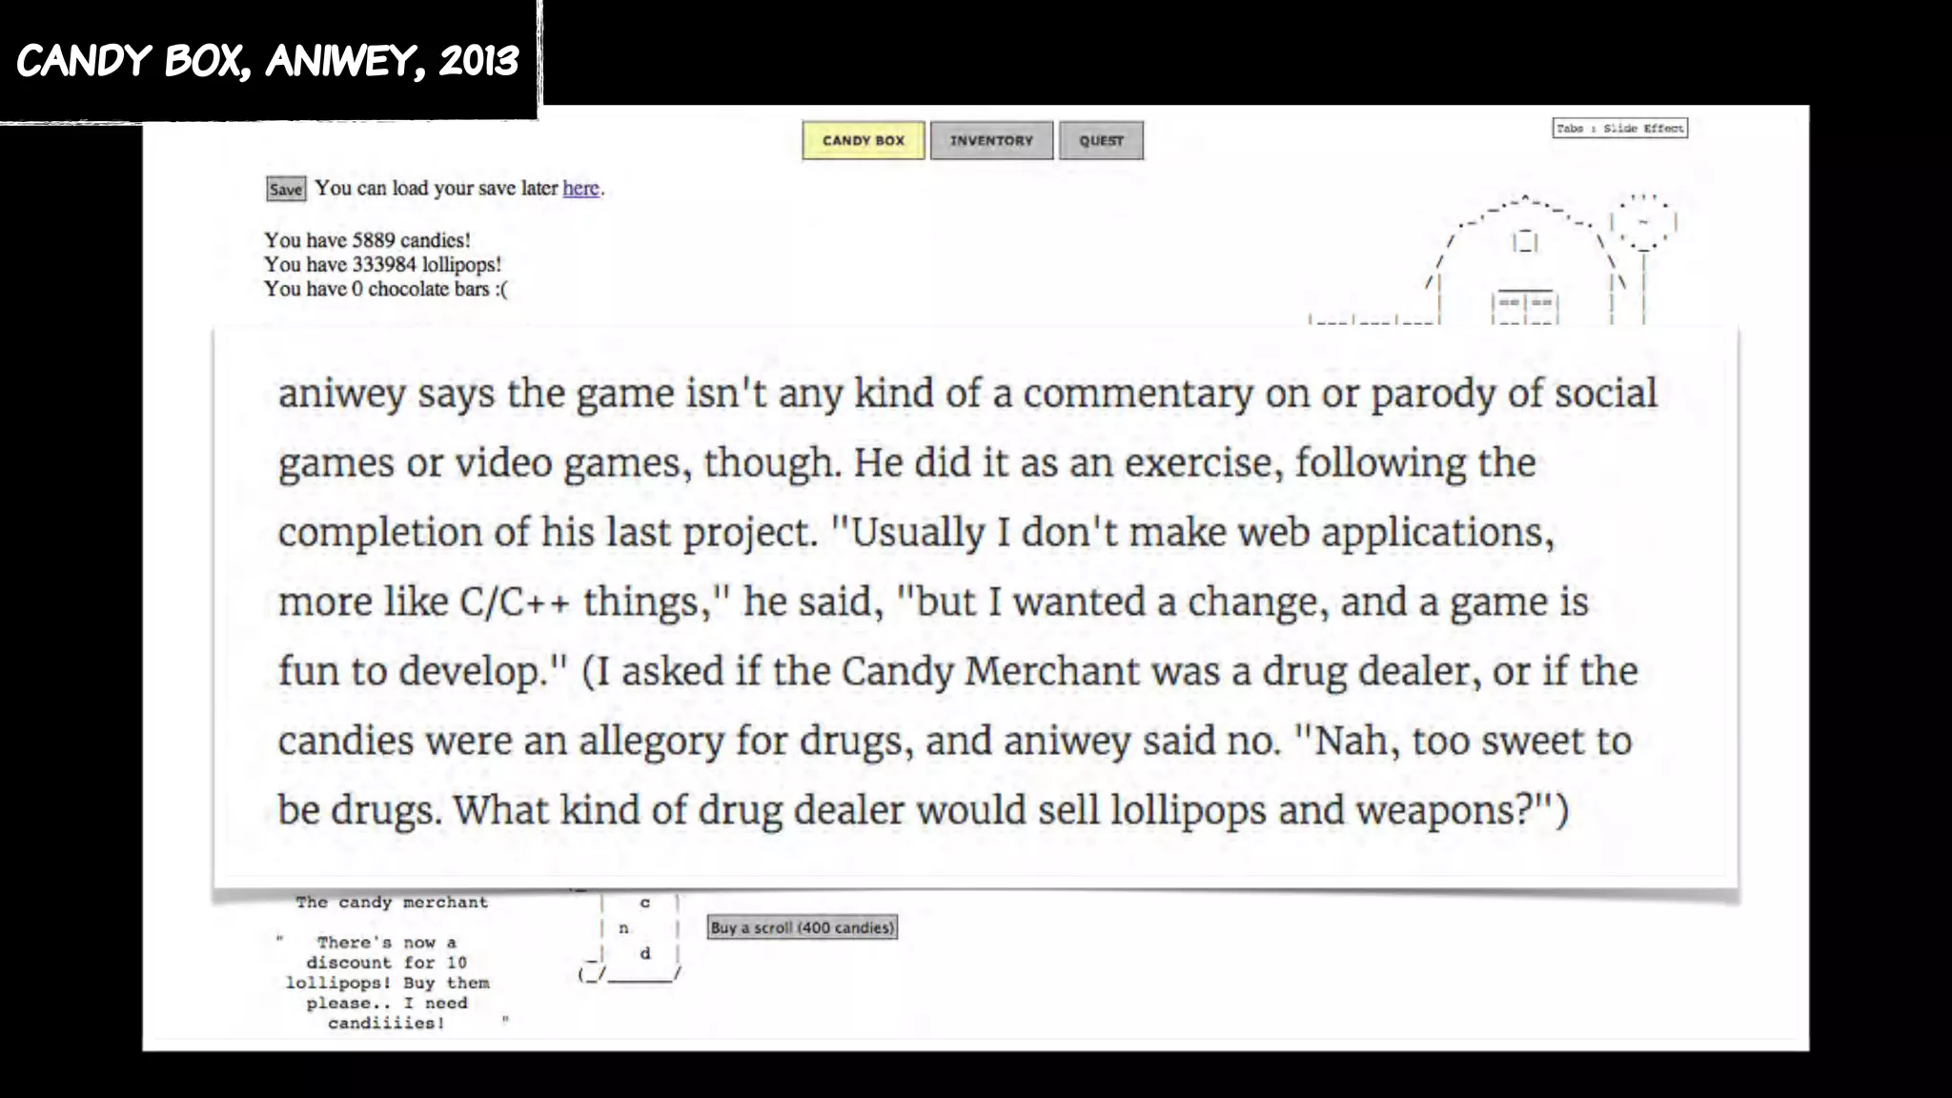Image resolution: width=1952 pixels, height=1098 pixels.
Task: Click the candy merchant's discount speech text
Action: (x=386, y=982)
